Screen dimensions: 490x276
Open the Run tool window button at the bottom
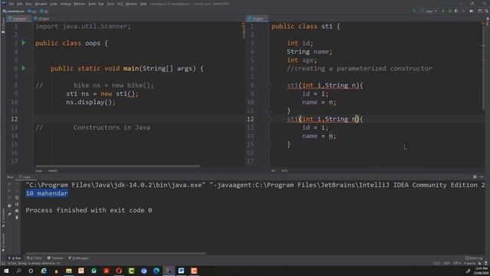[x=15, y=258]
